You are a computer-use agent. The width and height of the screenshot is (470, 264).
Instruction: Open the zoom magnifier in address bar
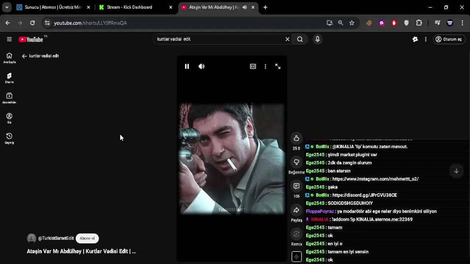(x=341, y=23)
